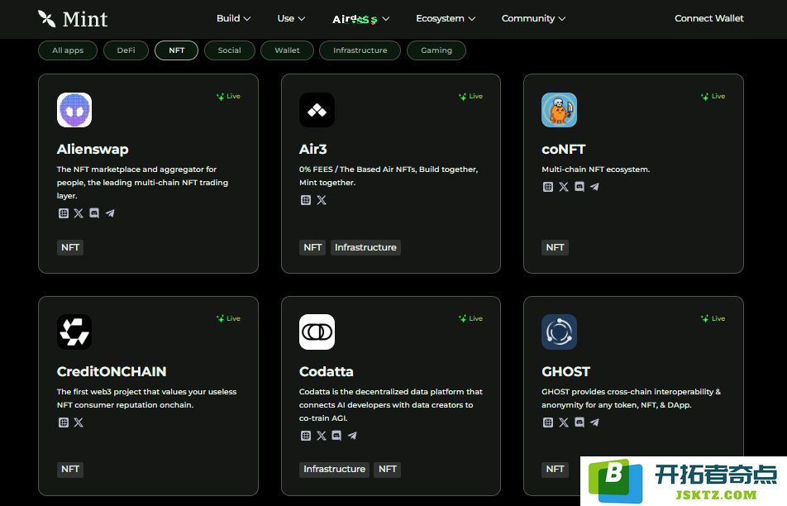The height and width of the screenshot is (506, 787).
Task: Click the Air3 app logo
Action: (x=317, y=110)
